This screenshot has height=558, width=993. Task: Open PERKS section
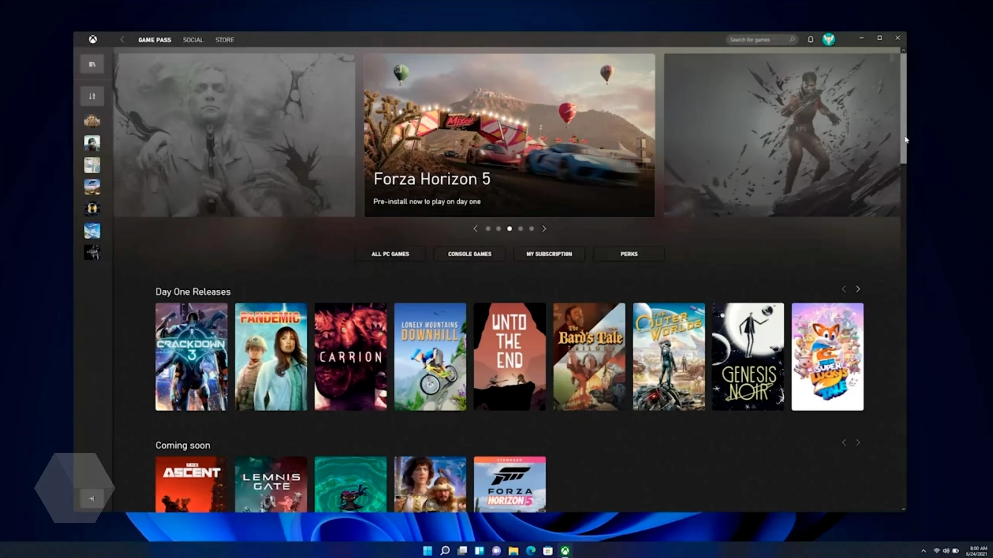[628, 253]
